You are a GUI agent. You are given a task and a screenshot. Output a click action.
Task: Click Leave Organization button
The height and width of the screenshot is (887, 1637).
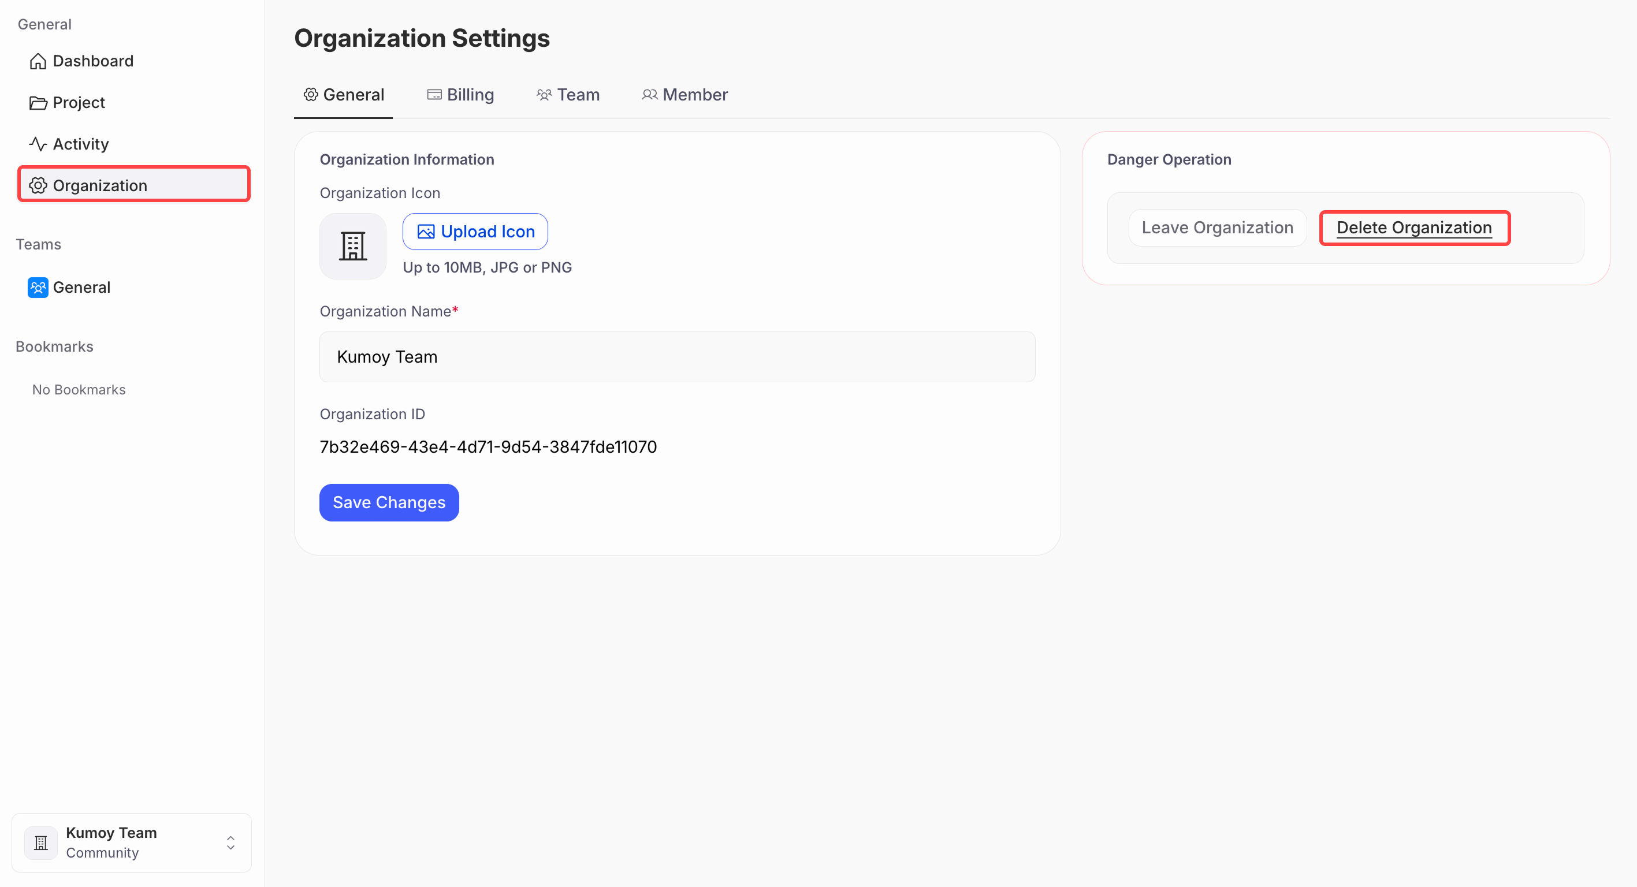pyautogui.click(x=1217, y=228)
